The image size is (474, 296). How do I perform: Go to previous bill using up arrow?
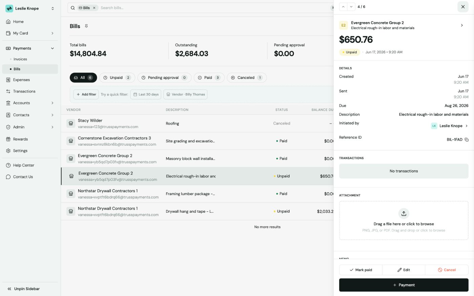(x=343, y=7)
